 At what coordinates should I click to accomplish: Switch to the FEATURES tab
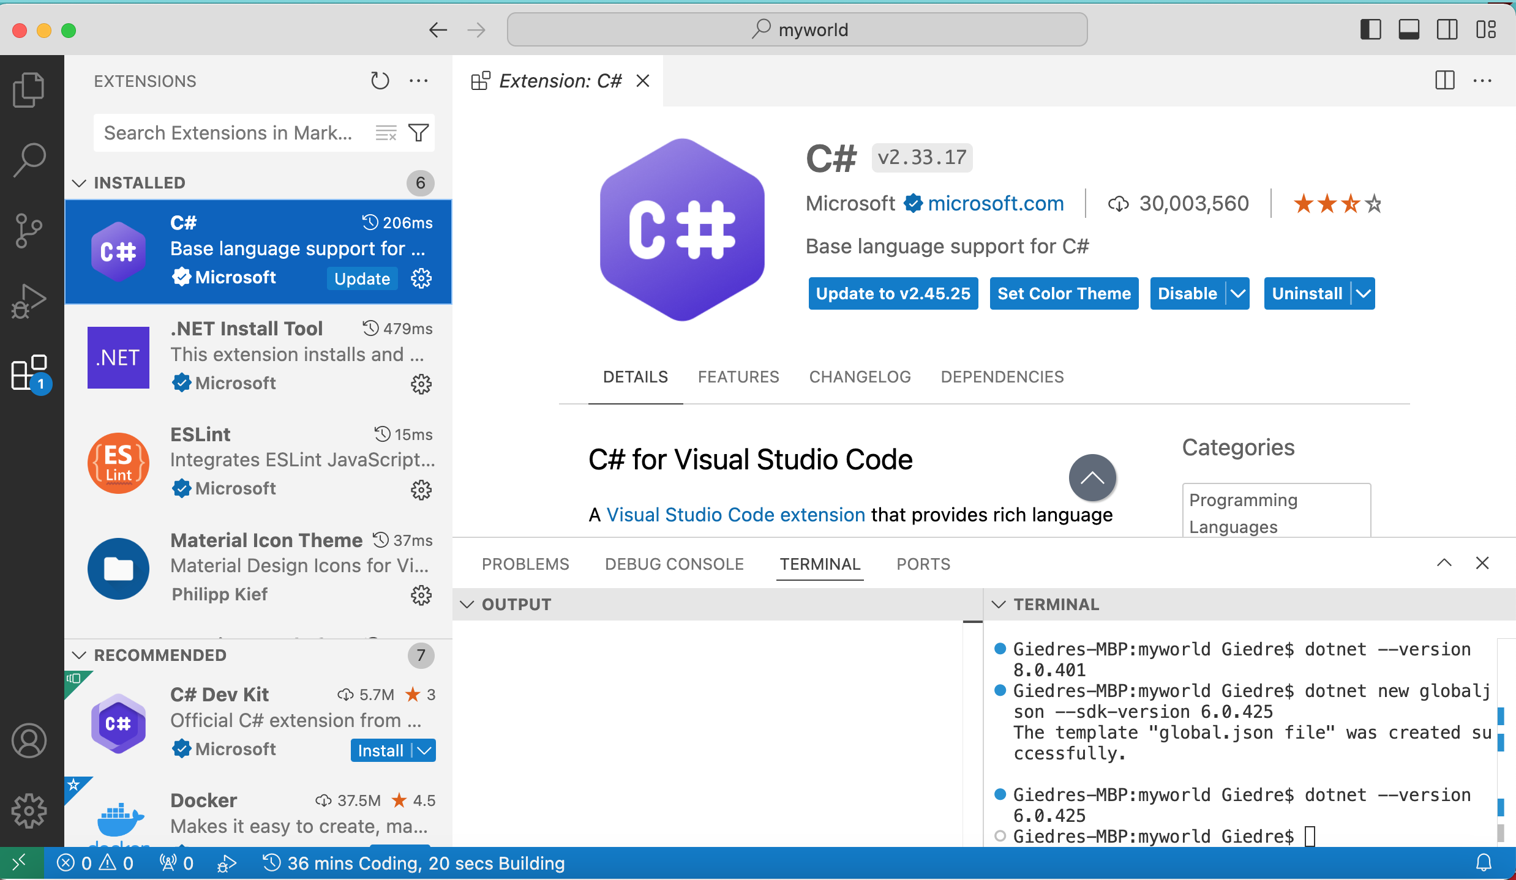pyautogui.click(x=738, y=376)
